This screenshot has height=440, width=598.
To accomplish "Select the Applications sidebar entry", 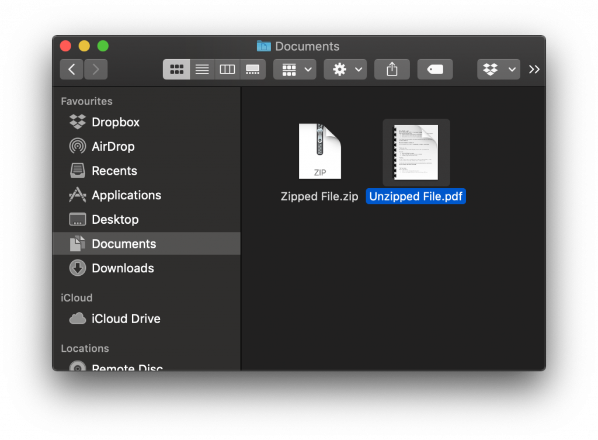I will point(127,195).
